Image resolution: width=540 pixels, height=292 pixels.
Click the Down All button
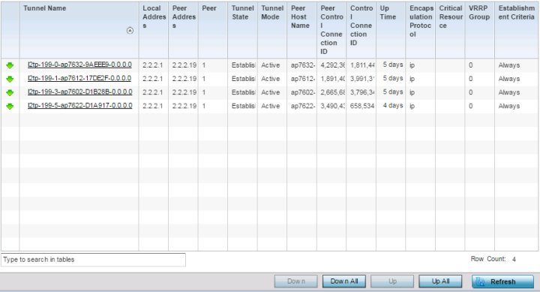coord(344,281)
